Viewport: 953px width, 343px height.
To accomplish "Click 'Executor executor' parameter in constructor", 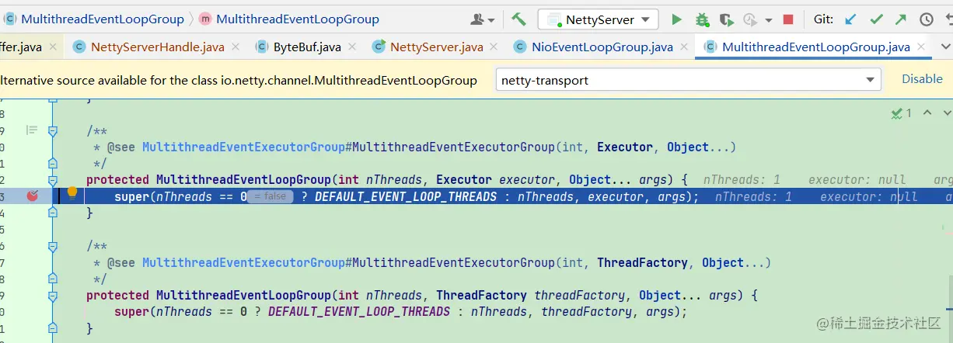I will tap(497, 180).
